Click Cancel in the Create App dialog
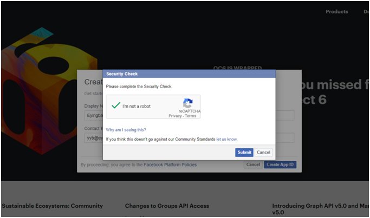Screen dimensions: 370x218 click(253, 164)
